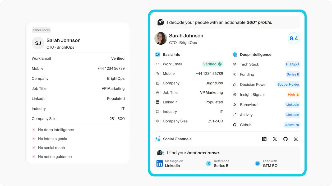Click the Active 7d tag
Screen dimensions: 332x186
292,125
